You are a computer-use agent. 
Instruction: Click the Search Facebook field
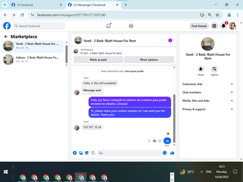(x=39, y=26)
